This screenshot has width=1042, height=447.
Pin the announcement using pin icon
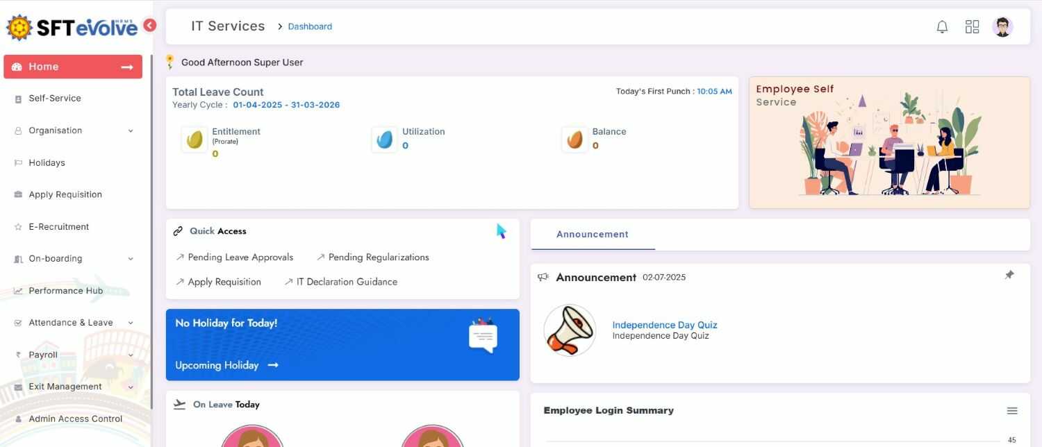tap(1009, 275)
